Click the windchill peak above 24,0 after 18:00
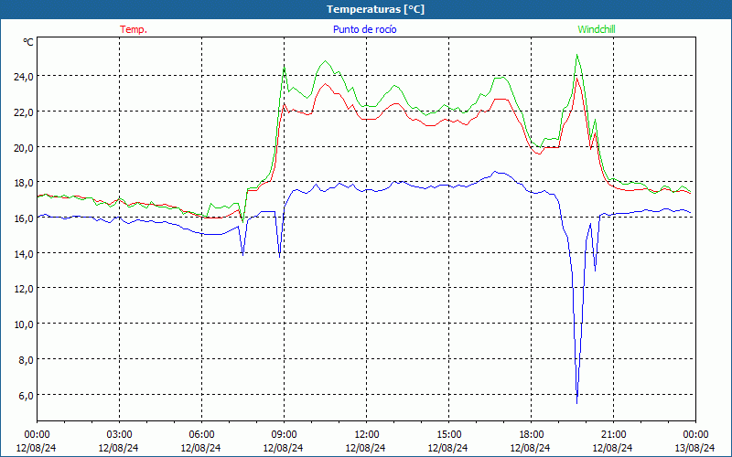Viewport: 732px width, 457px height. click(577, 55)
